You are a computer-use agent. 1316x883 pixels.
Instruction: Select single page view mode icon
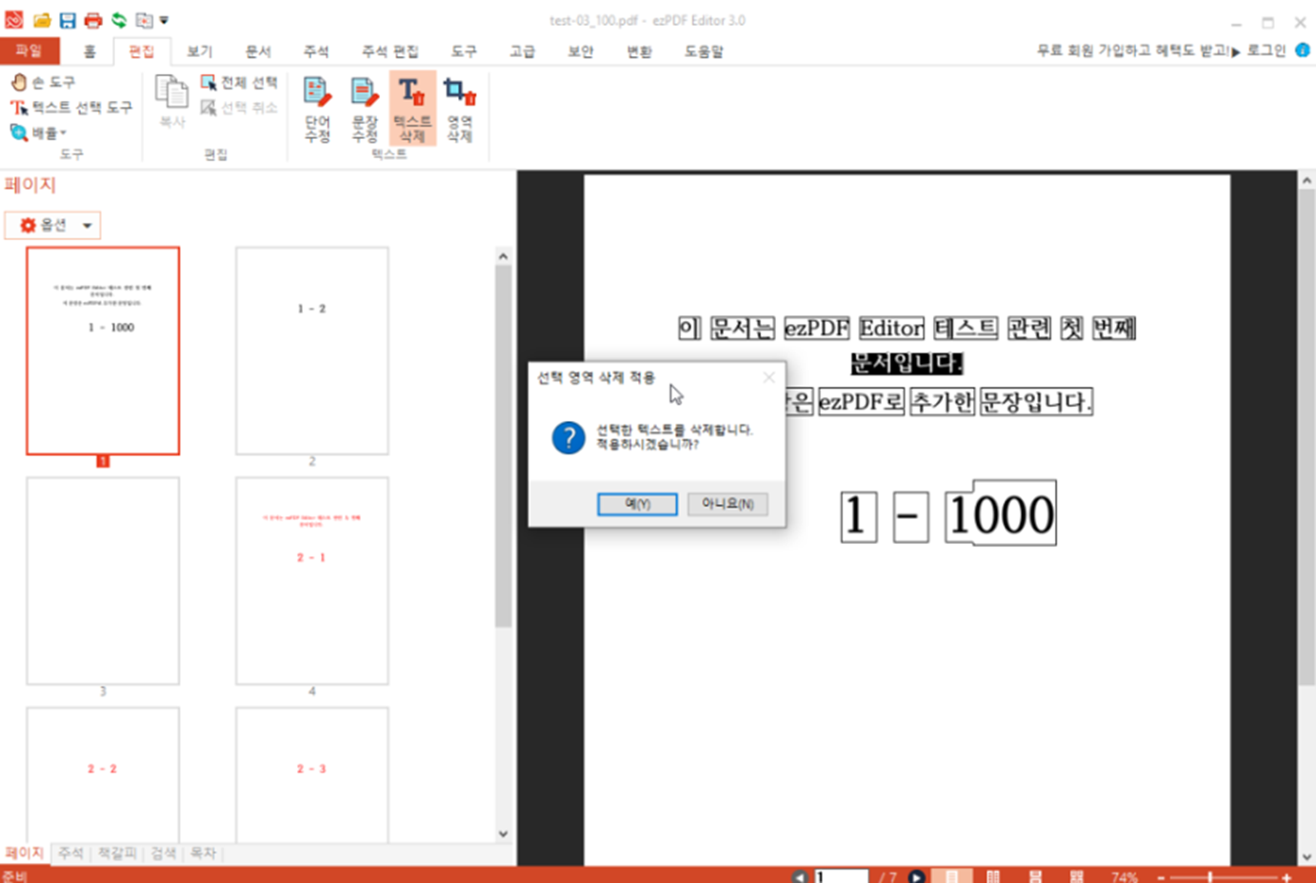tap(951, 876)
